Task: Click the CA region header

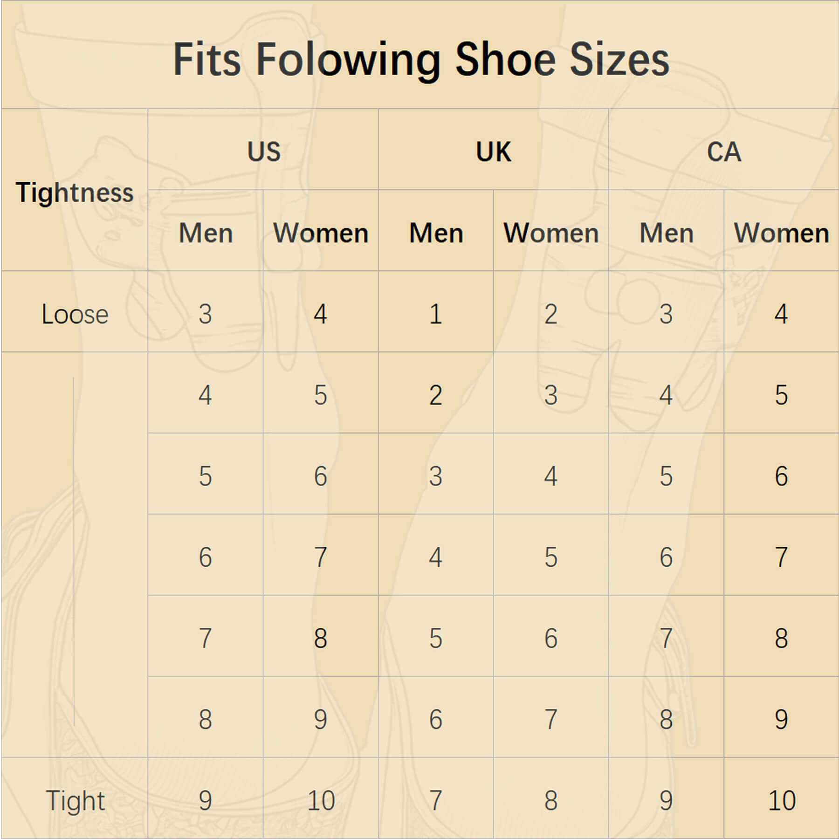Action: 723,151
